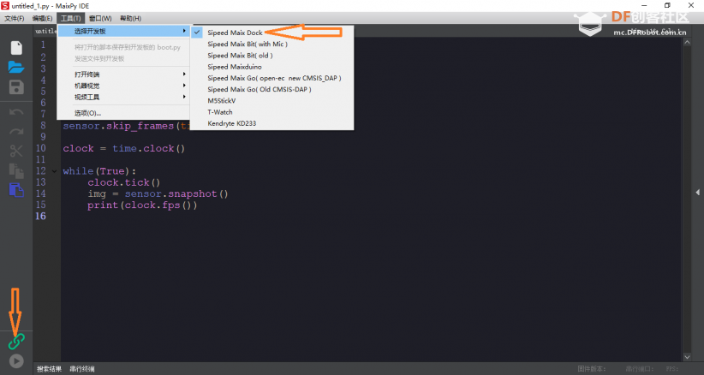This screenshot has width=704, height=375.
Task: Expand the right side panel arrow
Action: click(x=698, y=192)
